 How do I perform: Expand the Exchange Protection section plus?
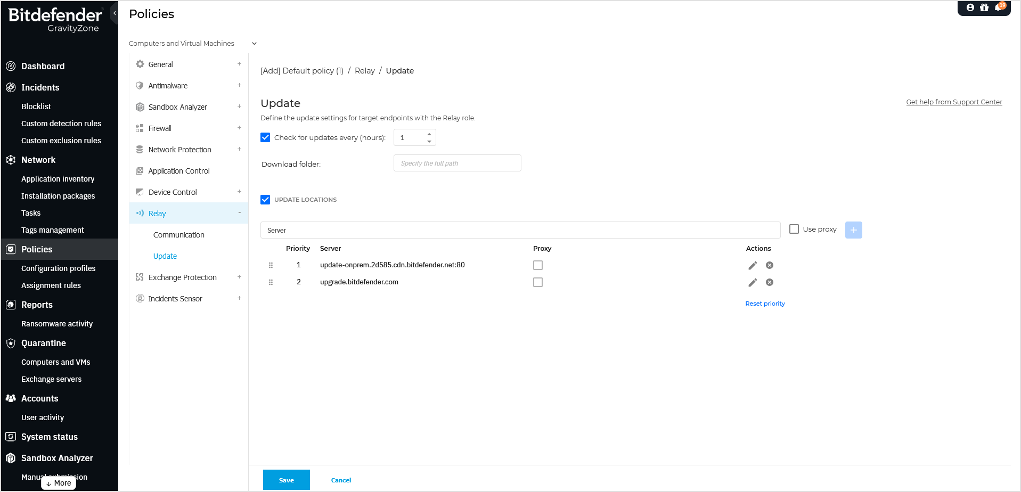tap(239, 277)
